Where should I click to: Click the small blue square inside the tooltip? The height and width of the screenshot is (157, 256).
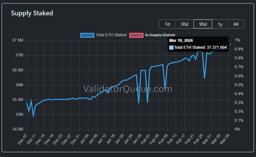click(x=171, y=48)
